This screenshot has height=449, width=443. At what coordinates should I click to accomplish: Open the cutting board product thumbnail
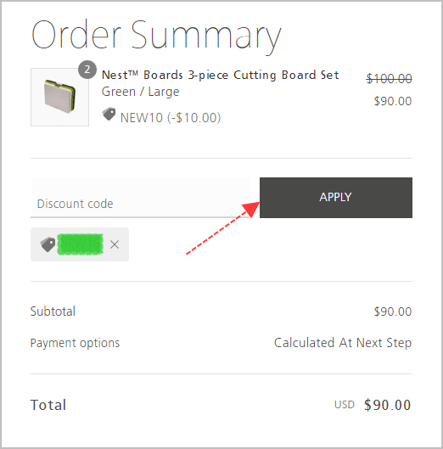pos(59,97)
